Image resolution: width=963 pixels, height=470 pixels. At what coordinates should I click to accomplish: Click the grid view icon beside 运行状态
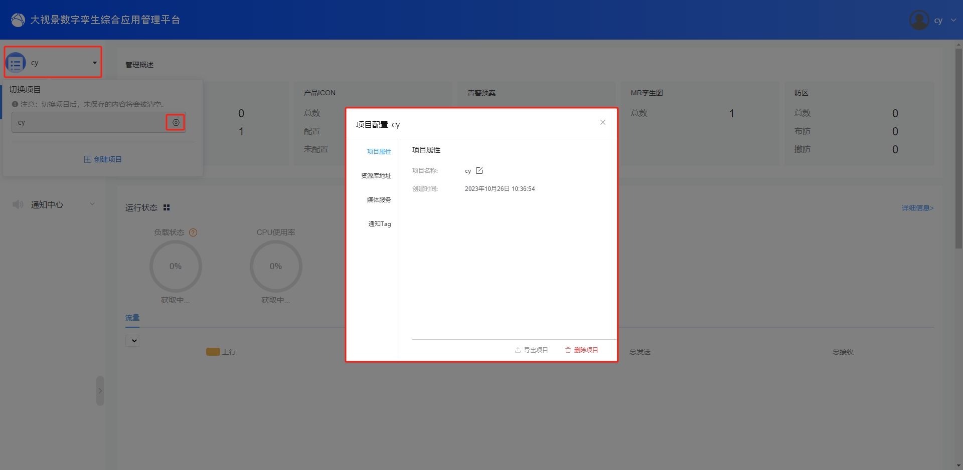tap(167, 207)
